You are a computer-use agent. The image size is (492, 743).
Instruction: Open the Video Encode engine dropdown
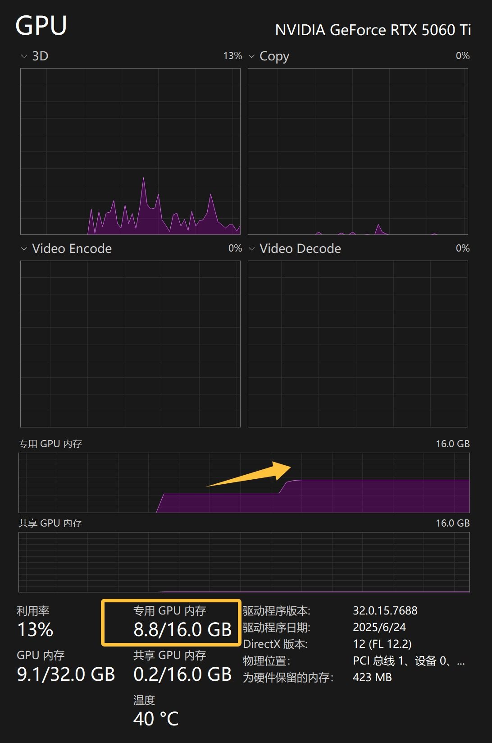tap(24, 249)
